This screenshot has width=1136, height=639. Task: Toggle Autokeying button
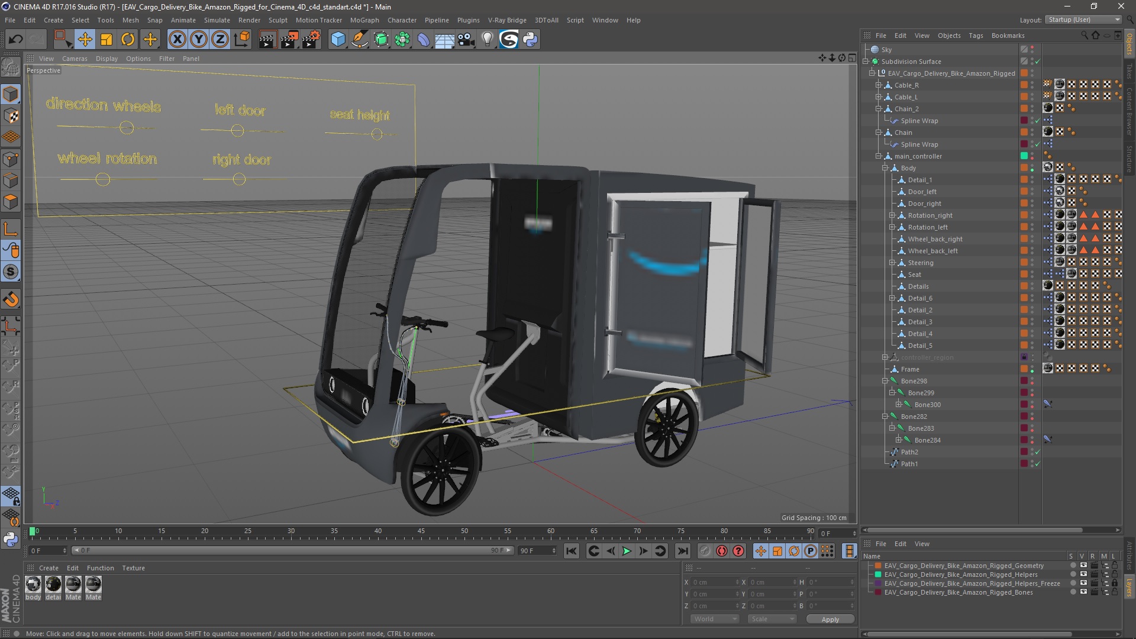[x=722, y=551]
